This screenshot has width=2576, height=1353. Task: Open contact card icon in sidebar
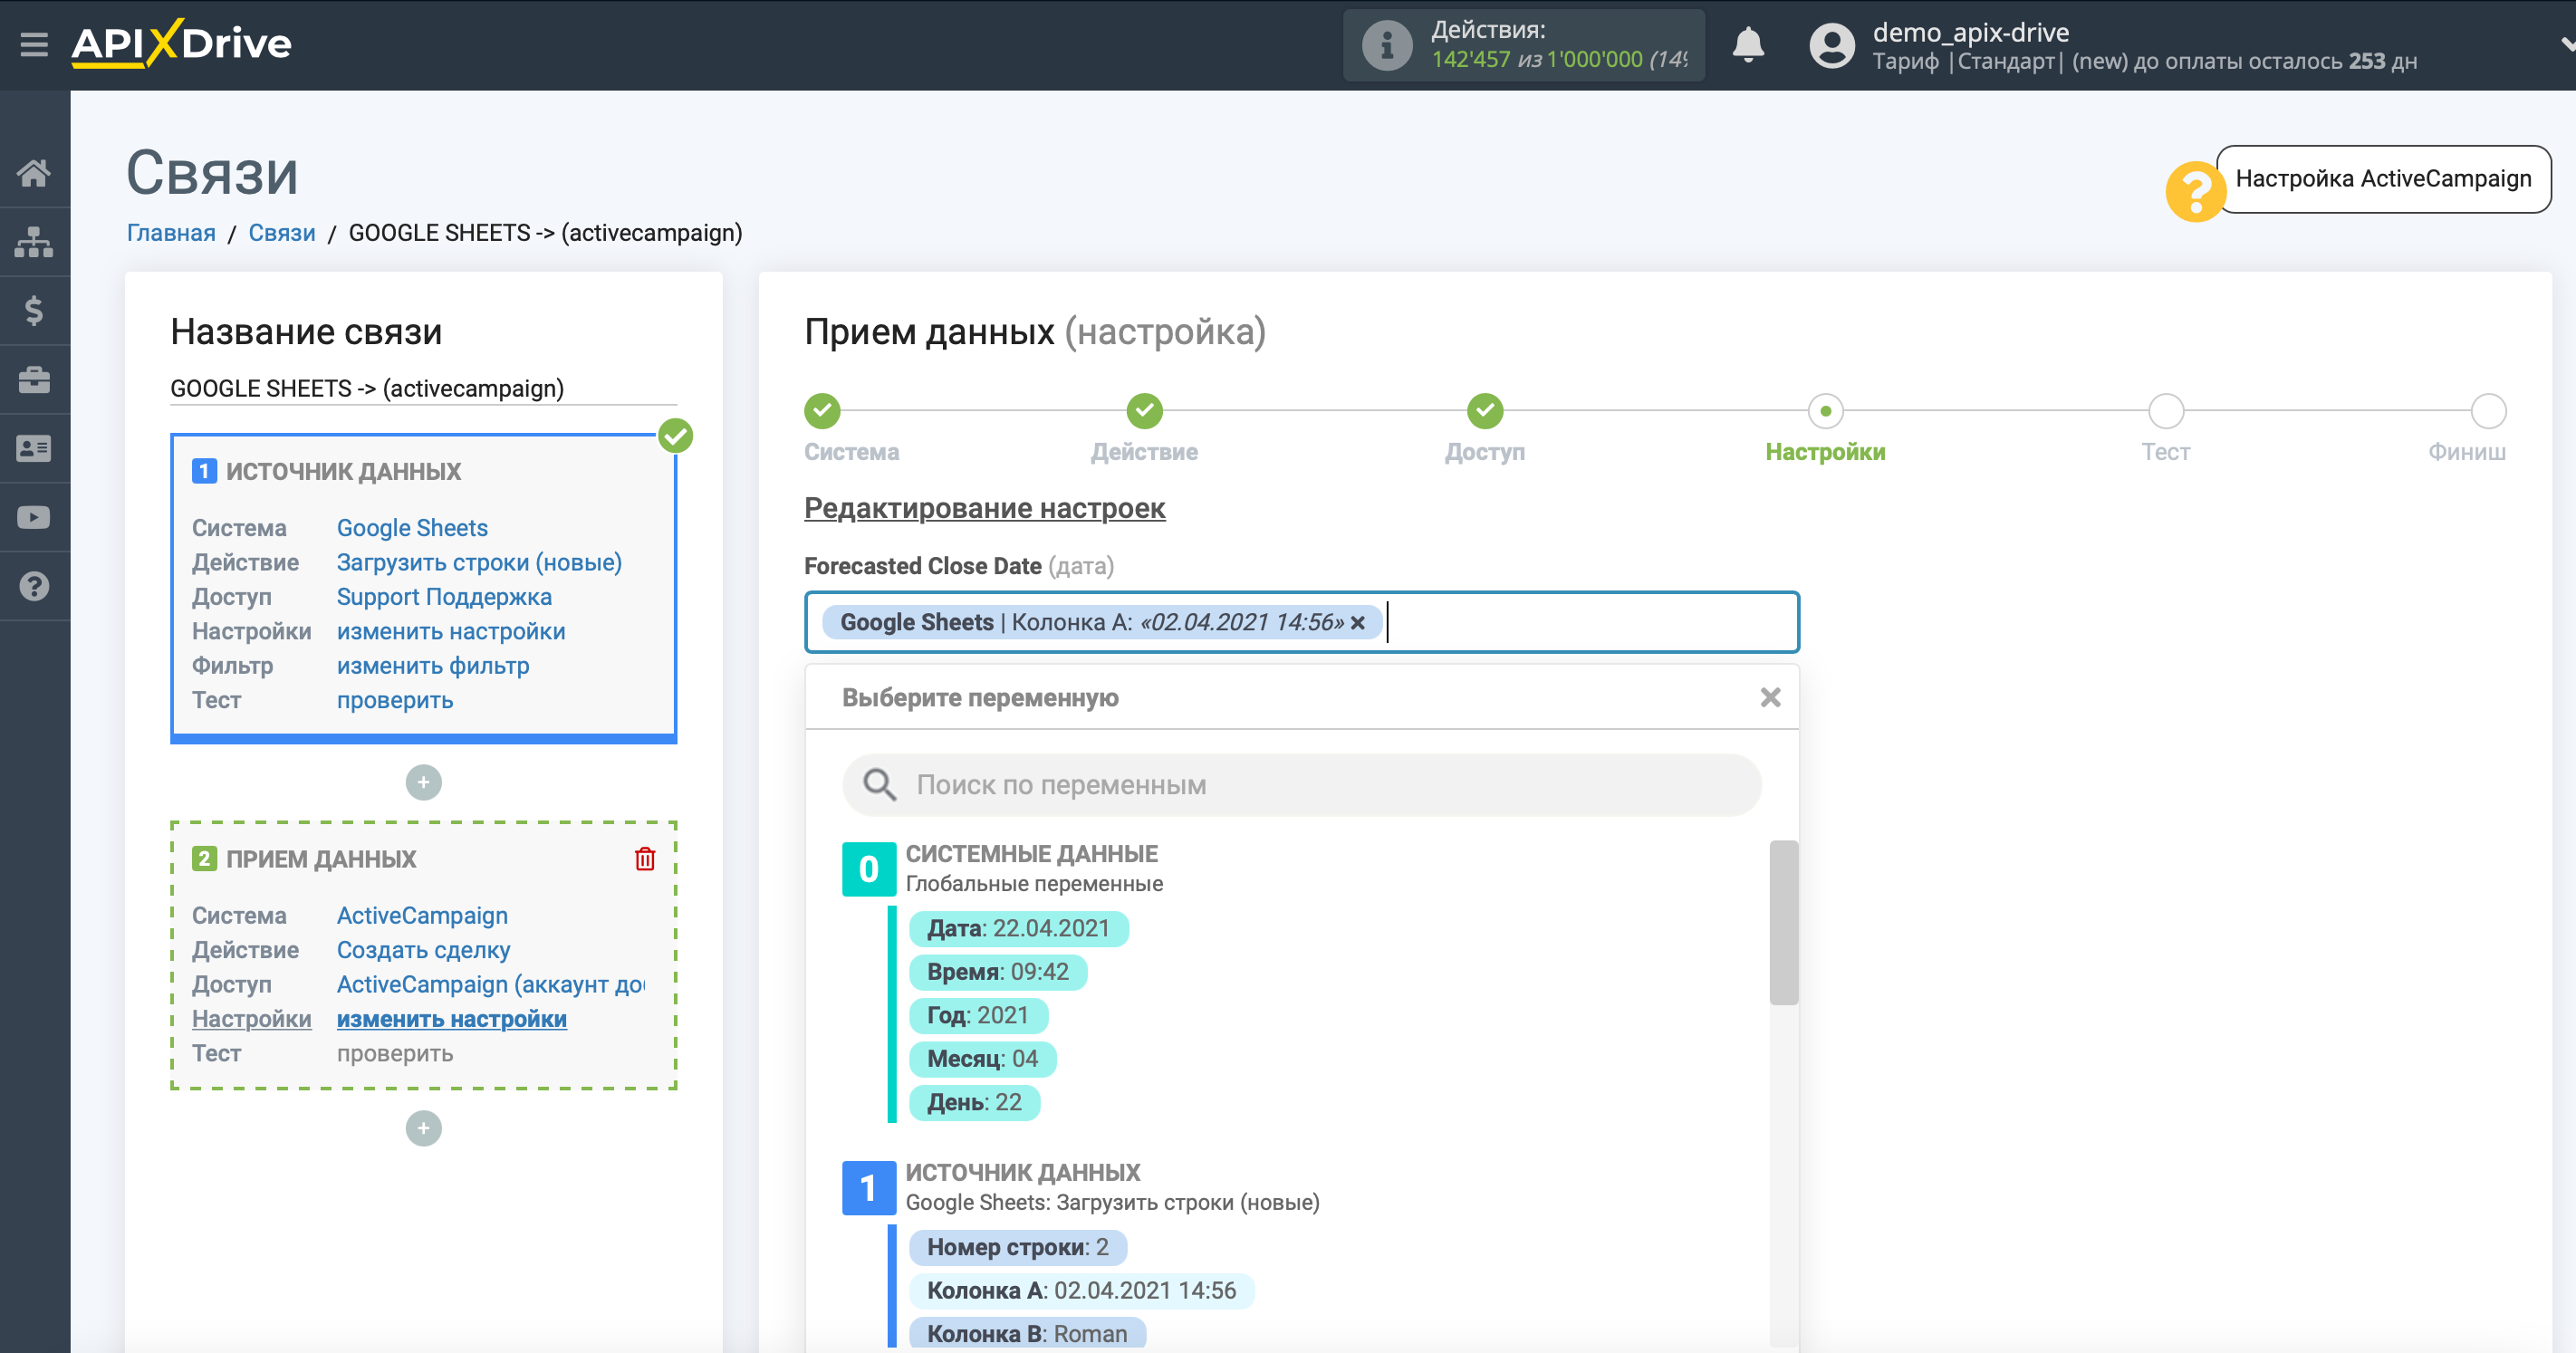point(34,449)
